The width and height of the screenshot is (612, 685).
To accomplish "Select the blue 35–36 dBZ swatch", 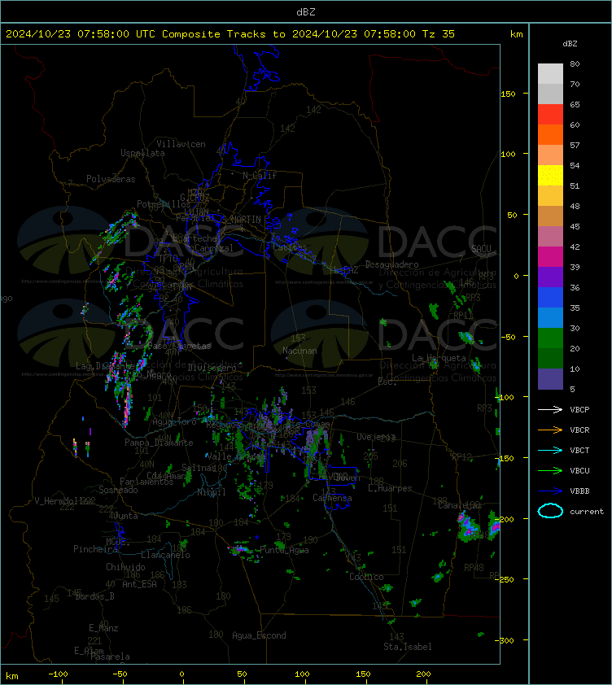I will (550, 297).
